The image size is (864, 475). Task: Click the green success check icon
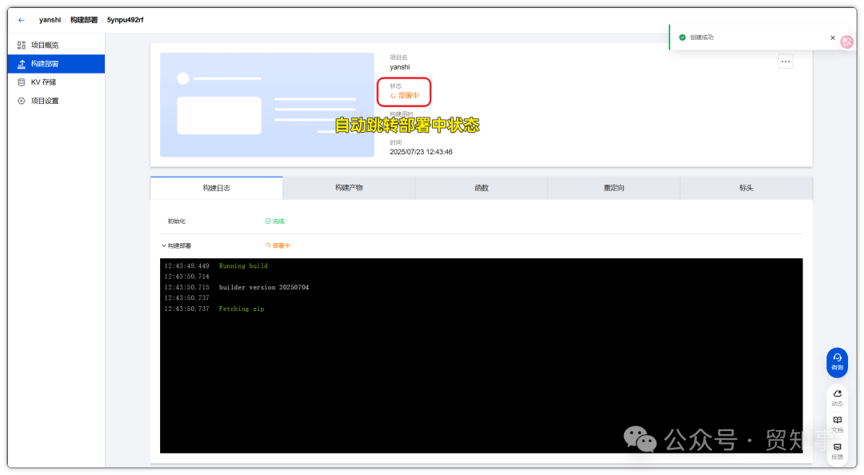point(682,38)
